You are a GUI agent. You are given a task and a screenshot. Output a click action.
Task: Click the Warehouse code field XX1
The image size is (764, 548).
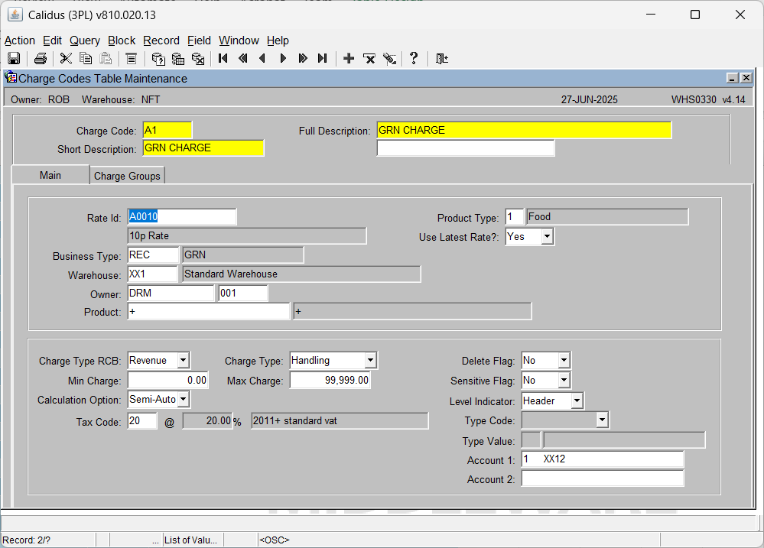pos(152,274)
